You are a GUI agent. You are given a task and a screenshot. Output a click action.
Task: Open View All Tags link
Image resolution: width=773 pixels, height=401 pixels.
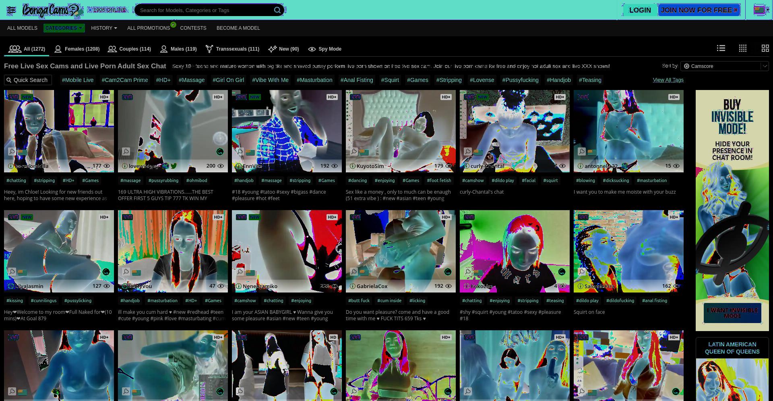[x=668, y=80]
